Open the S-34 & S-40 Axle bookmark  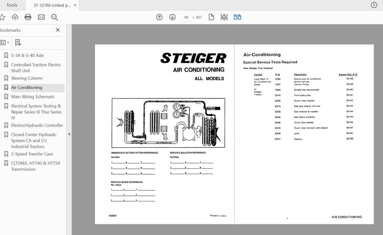pyautogui.click(x=28, y=56)
